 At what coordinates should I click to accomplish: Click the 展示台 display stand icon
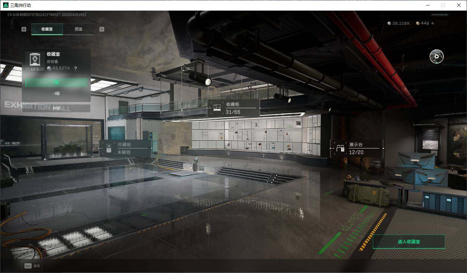(x=340, y=148)
